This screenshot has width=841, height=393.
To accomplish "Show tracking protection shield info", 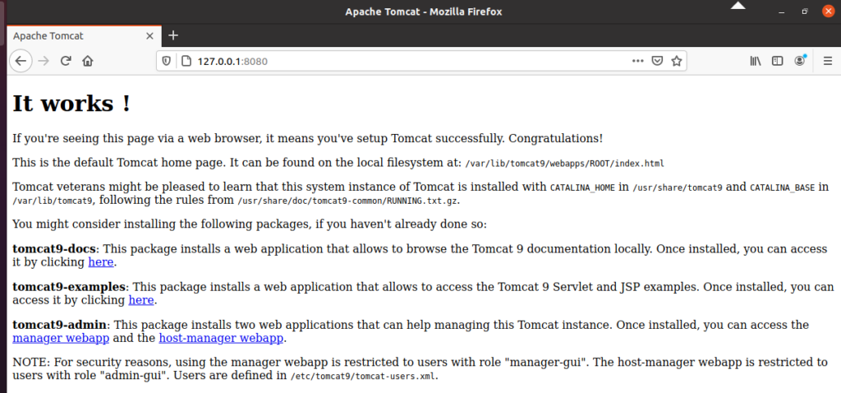I will tap(167, 61).
